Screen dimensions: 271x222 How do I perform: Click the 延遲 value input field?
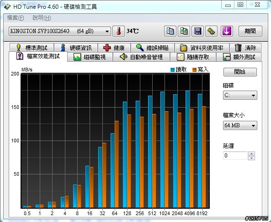click(235, 156)
